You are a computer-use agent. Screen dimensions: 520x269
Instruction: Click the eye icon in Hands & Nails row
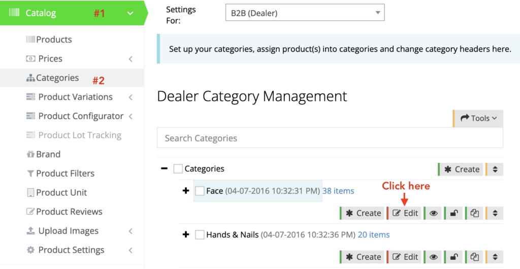(x=433, y=257)
